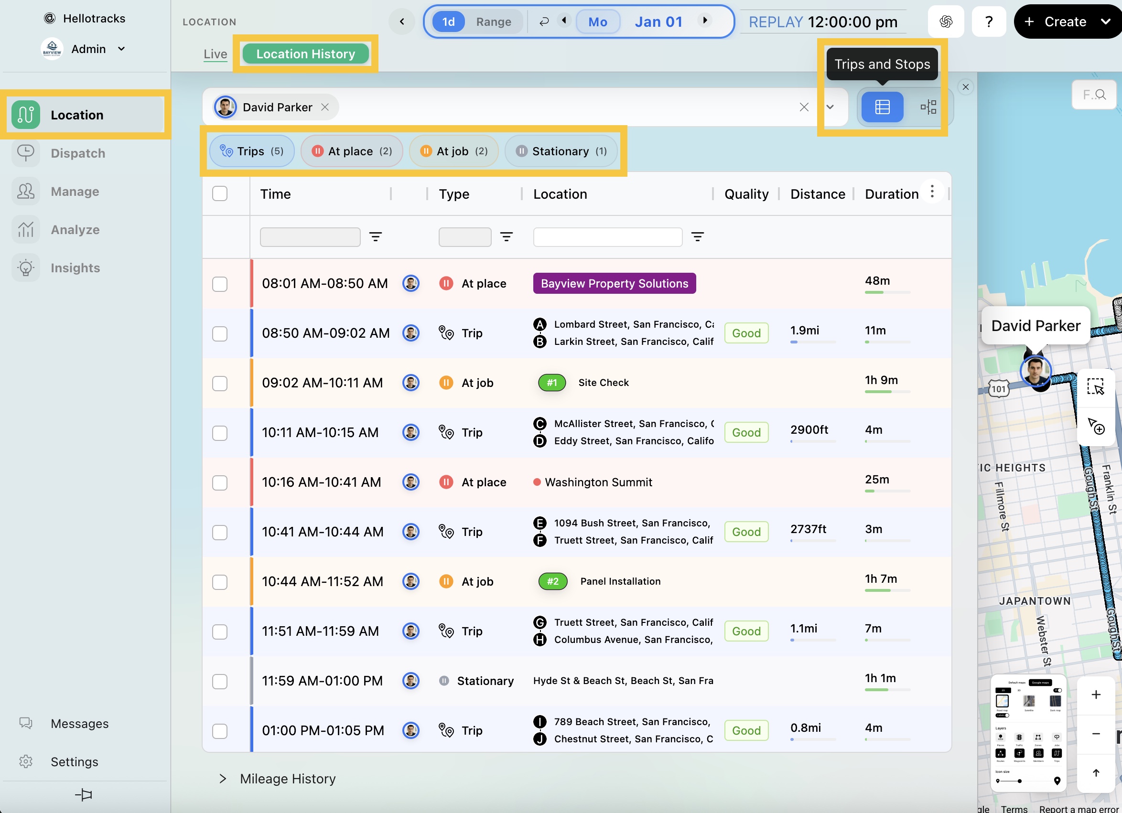
Task: Zoom in on the map
Action: [x=1096, y=695]
